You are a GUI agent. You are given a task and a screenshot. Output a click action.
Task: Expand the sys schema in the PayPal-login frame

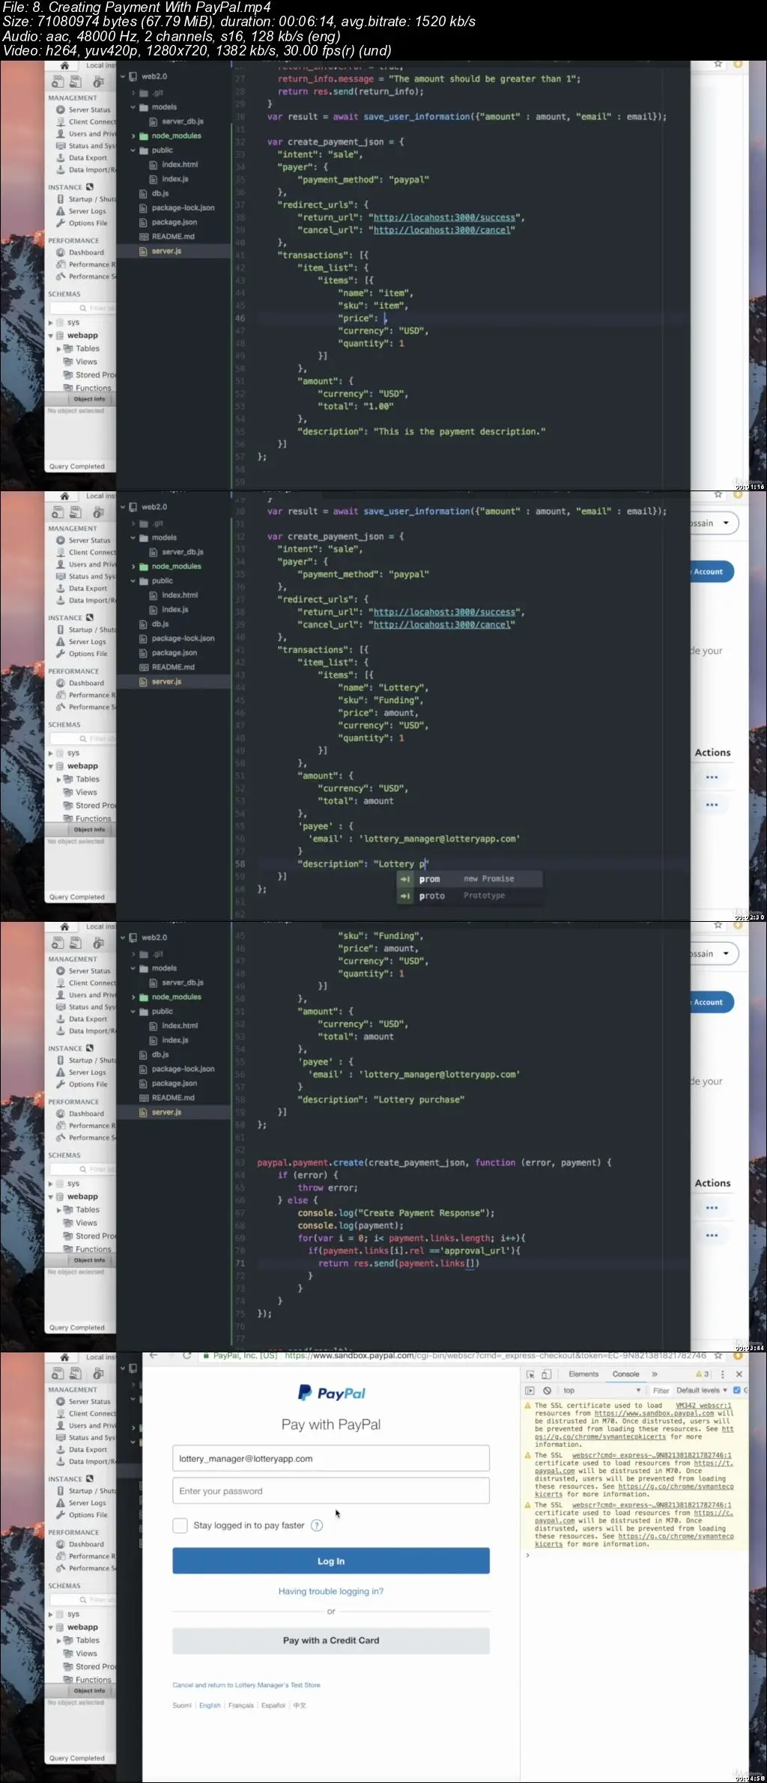pyautogui.click(x=50, y=1615)
